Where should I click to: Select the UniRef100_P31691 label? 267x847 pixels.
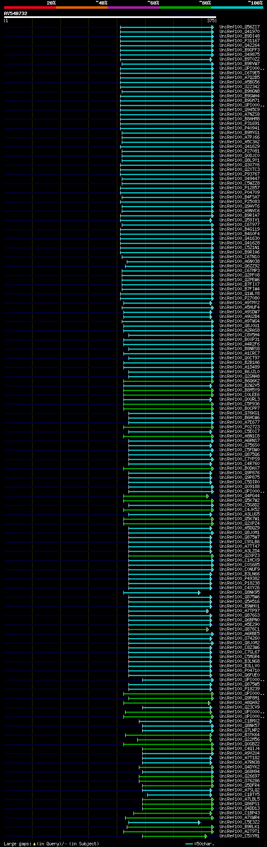[x=239, y=123]
